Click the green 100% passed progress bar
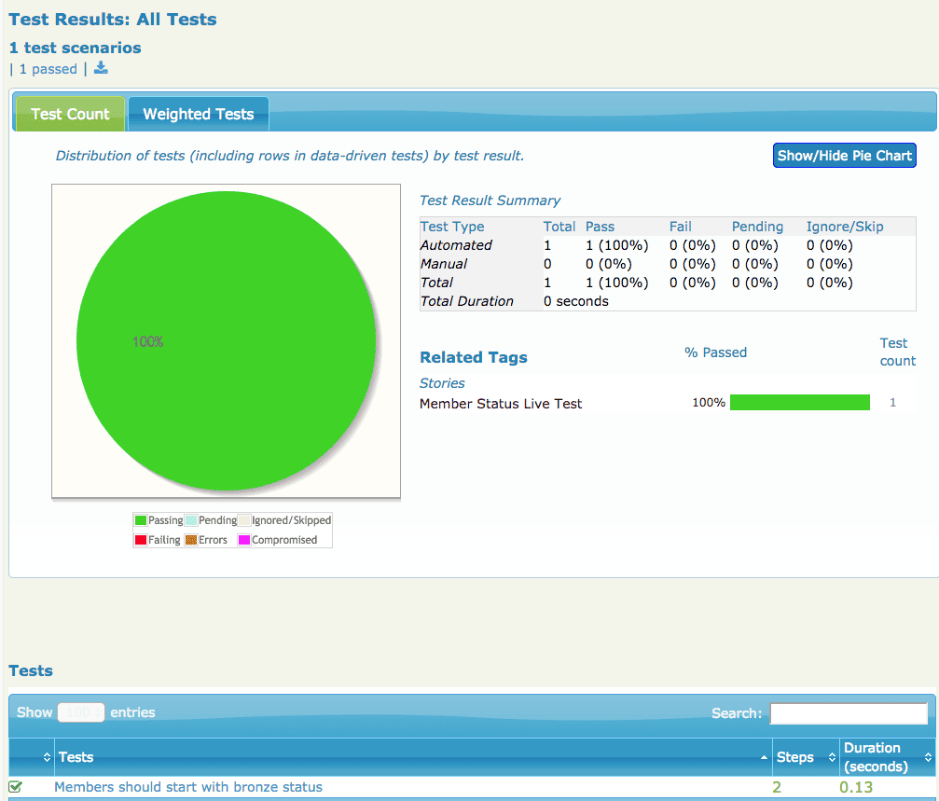Screen dimensions: 939x801 click(x=799, y=403)
